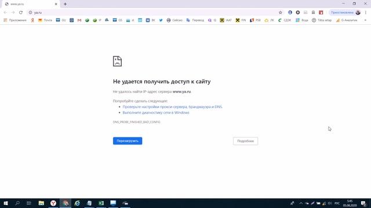
Task: Reload the page using the toolbar refresh icon
Action: click(21, 13)
